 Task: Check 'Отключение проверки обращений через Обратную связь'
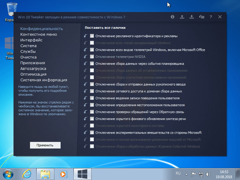92,112
